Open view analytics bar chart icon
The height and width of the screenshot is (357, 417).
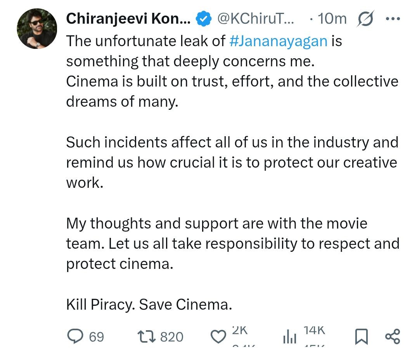(x=289, y=336)
